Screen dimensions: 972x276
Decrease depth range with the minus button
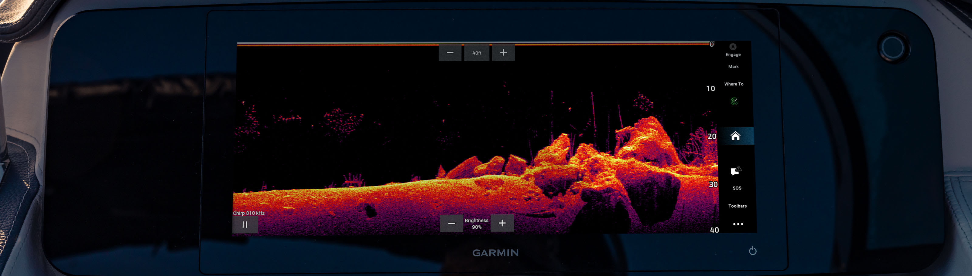tap(450, 53)
